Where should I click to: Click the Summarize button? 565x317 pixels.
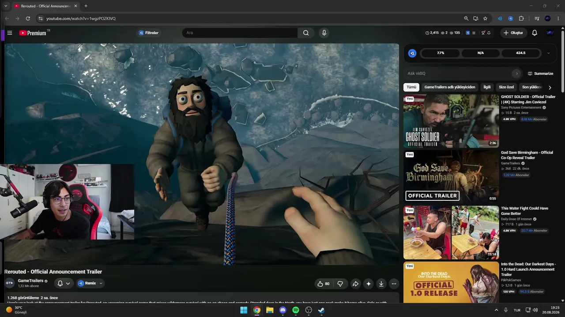click(541, 74)
